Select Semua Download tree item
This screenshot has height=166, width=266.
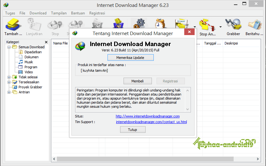coord(31,47)
